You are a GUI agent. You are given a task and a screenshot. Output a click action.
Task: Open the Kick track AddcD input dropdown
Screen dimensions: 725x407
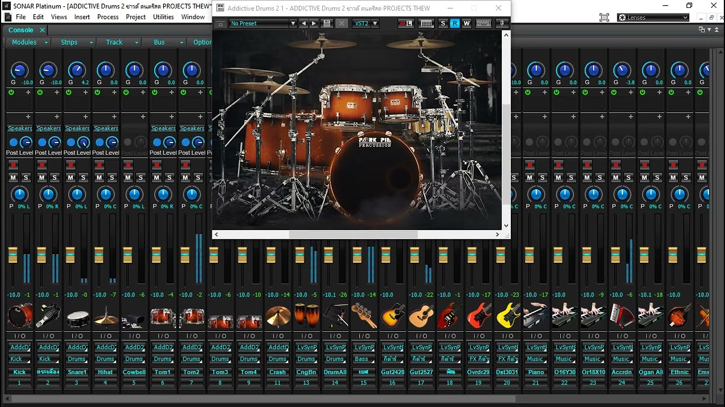20,347
